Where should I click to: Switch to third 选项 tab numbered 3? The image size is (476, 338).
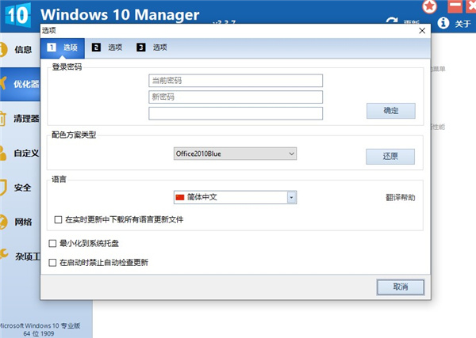[152, 47]
